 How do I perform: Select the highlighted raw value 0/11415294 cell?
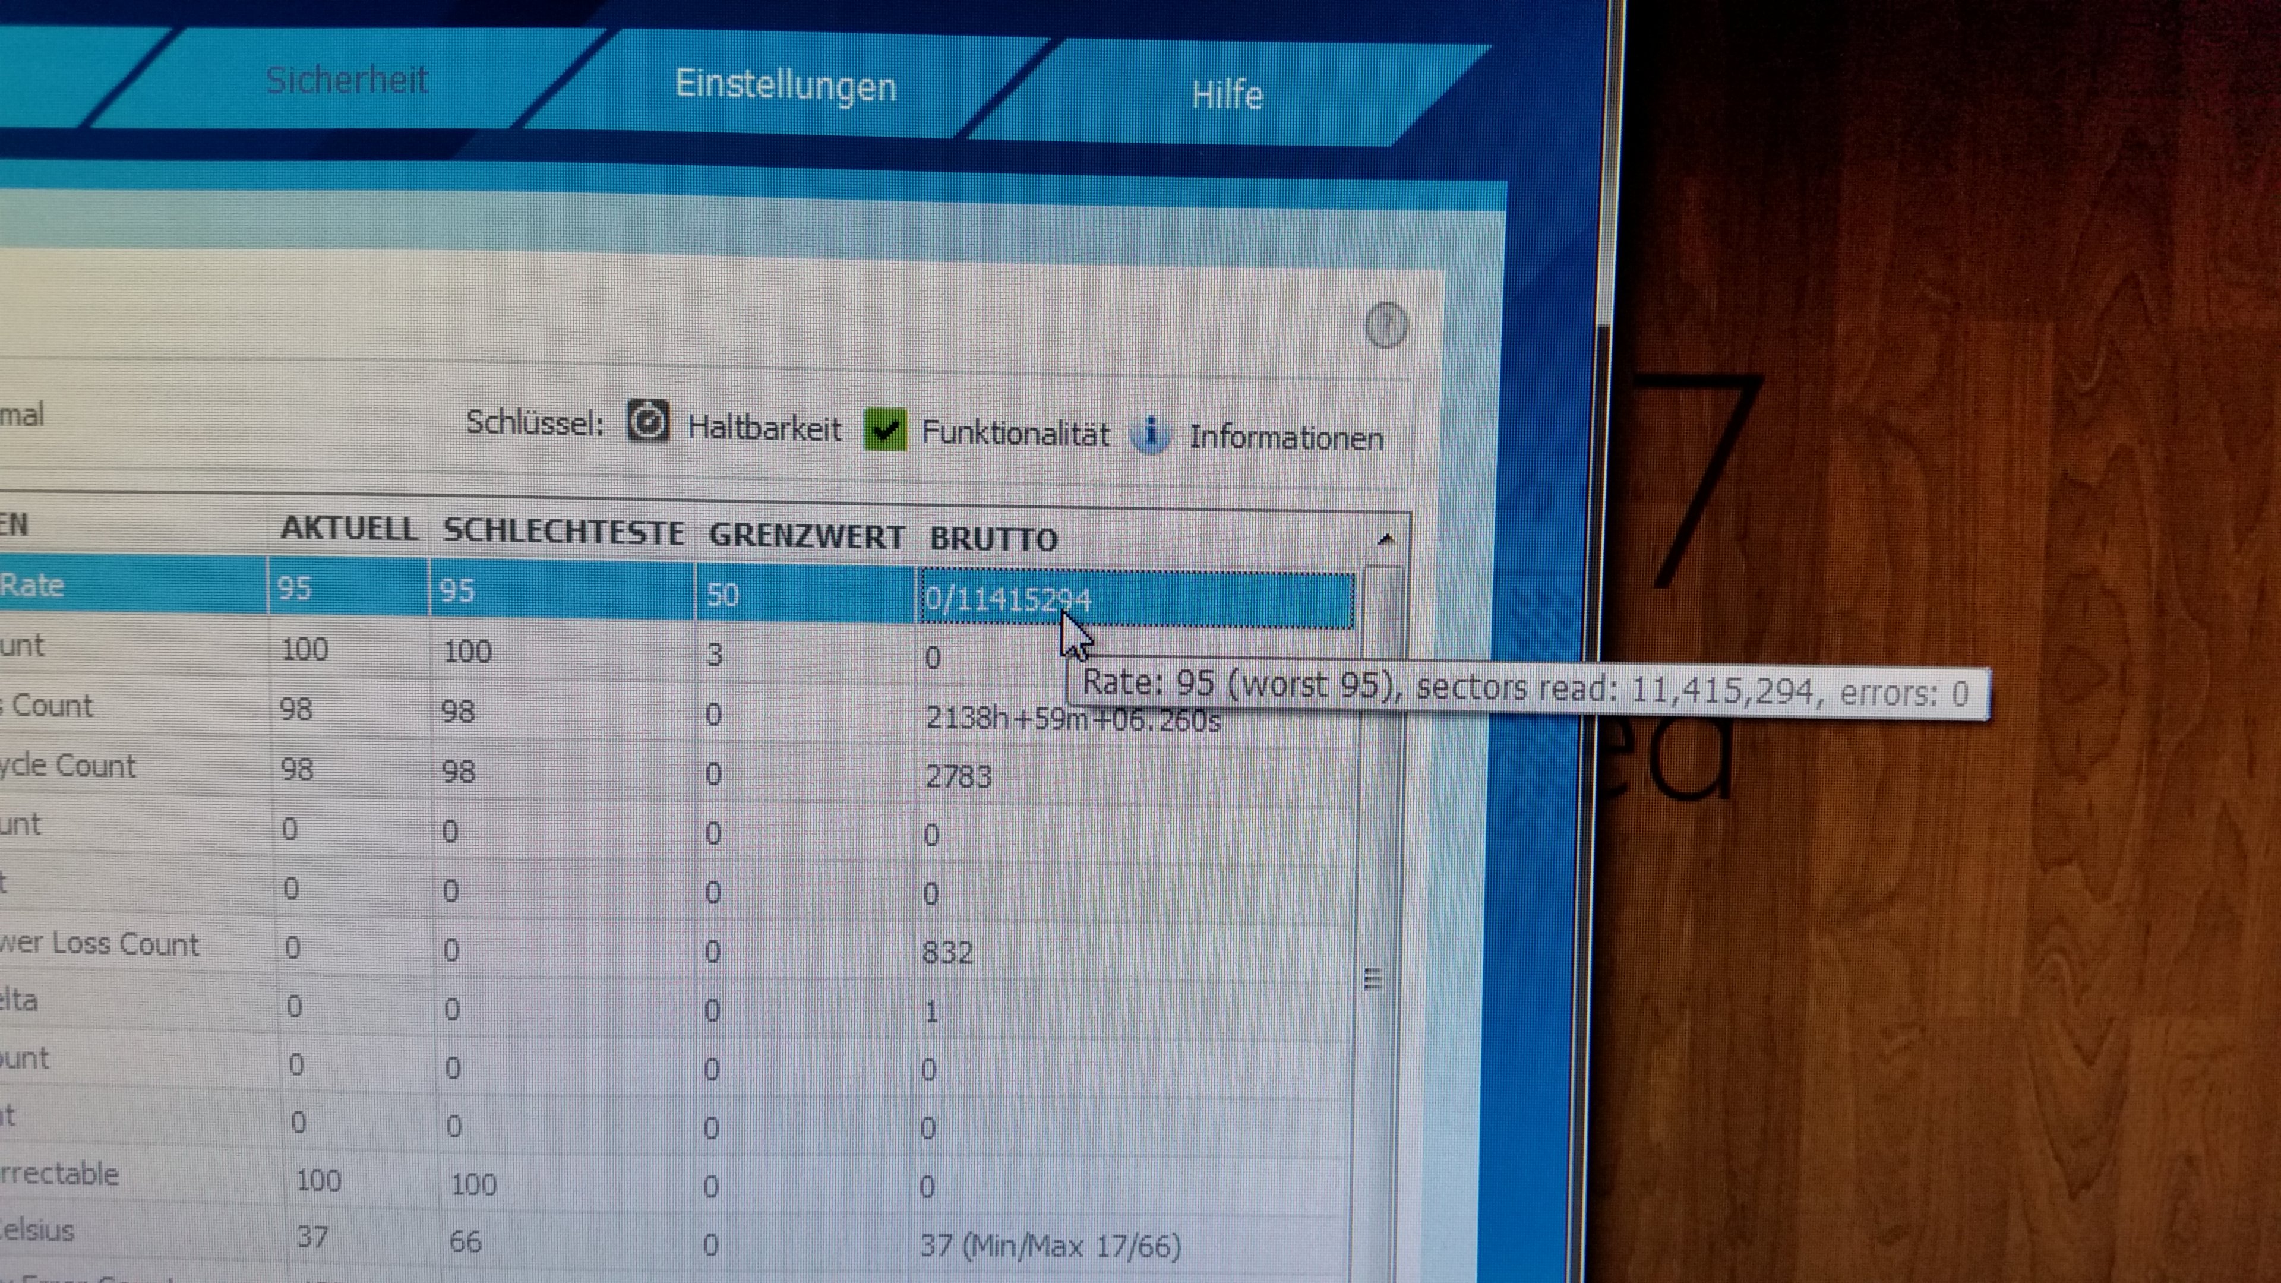coord(1007,599)
